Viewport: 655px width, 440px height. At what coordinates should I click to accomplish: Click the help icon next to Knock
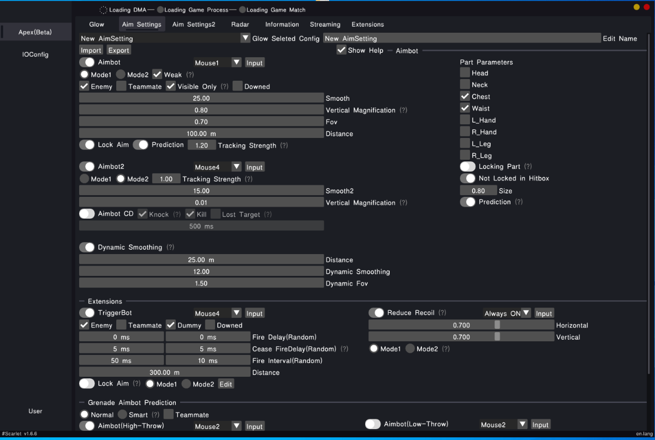(x=177, y=215)
